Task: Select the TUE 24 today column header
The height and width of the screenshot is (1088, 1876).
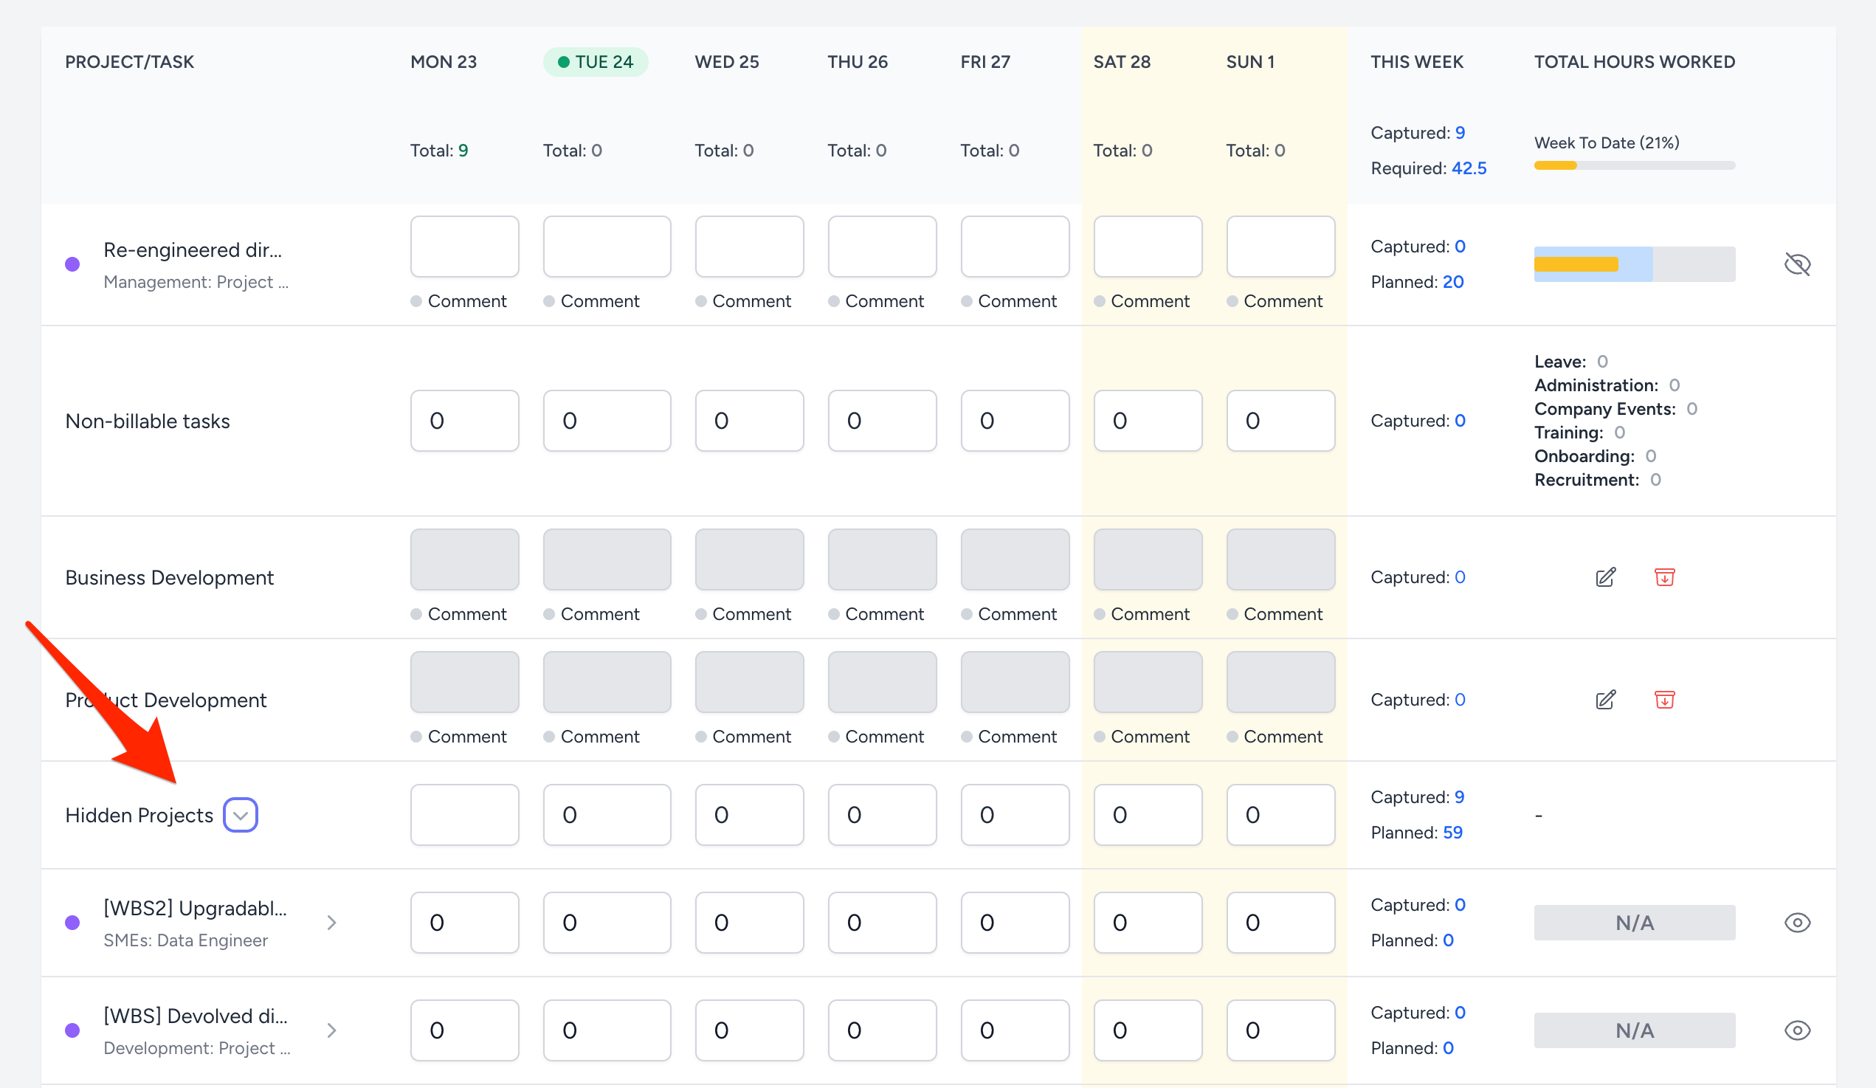Action: click(x=596, y=62)
